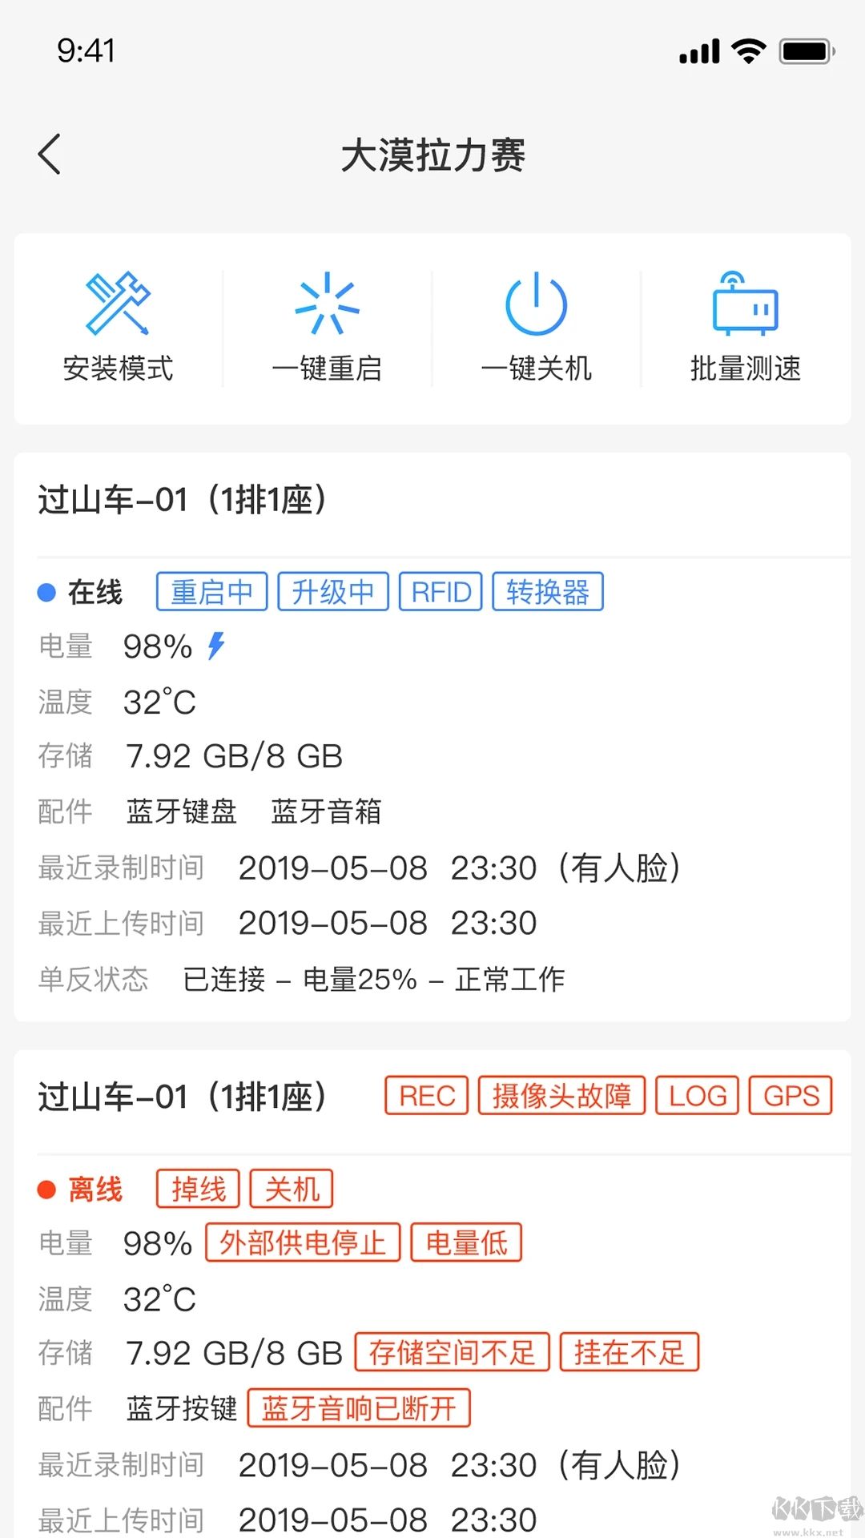865x1538 pixels.
Task: Tap the charging lightning icon next to 98%
Action: [x=216, y=645]
